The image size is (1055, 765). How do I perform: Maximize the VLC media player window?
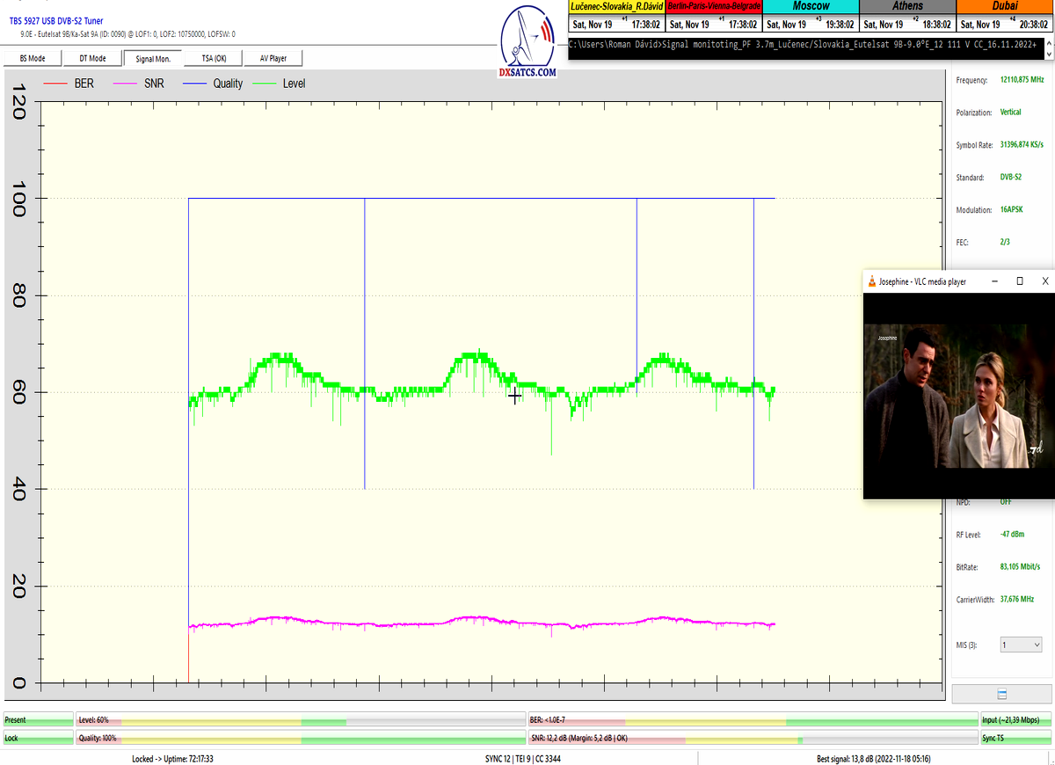(1019, 281)
